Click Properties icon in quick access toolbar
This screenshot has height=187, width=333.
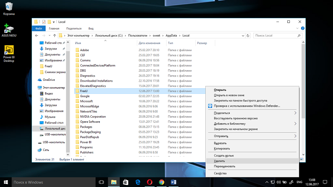tap(44, 22)
